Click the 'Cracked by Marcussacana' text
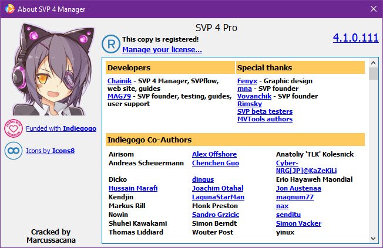383x248 pixels. click(x=51, y=236)
